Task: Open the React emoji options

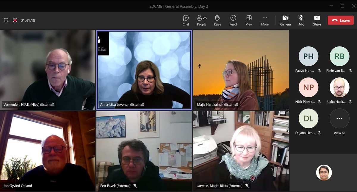Action: coord(233,20)
